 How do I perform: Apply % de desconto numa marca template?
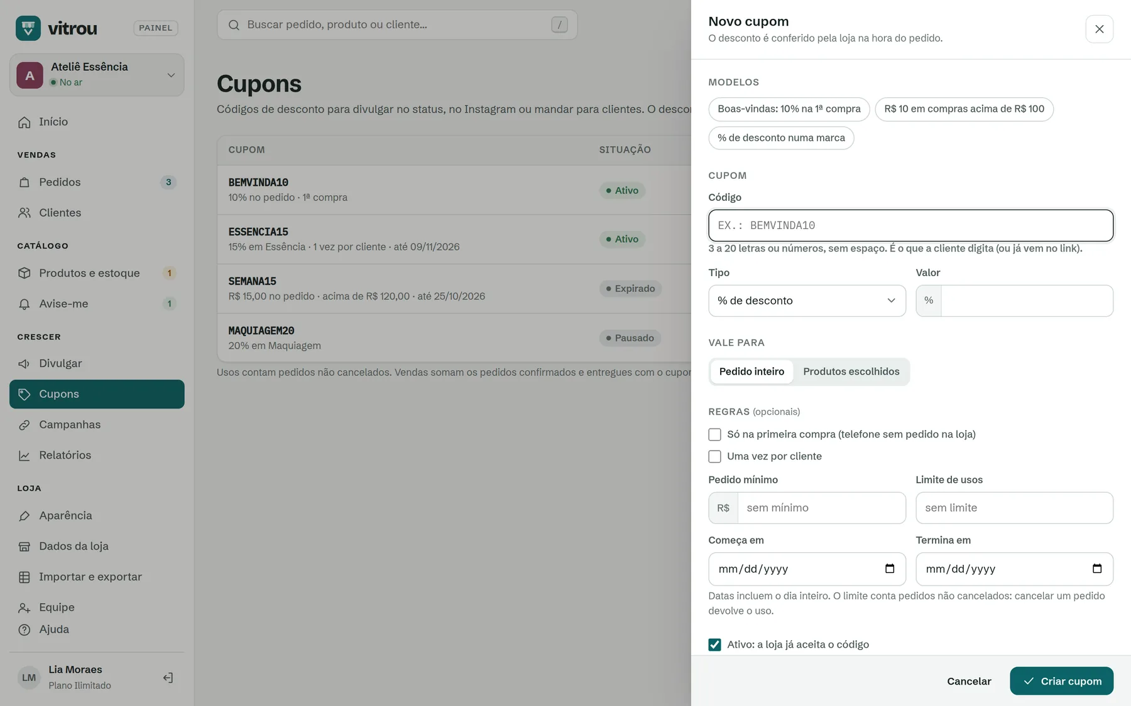click(x=781, y=138)
